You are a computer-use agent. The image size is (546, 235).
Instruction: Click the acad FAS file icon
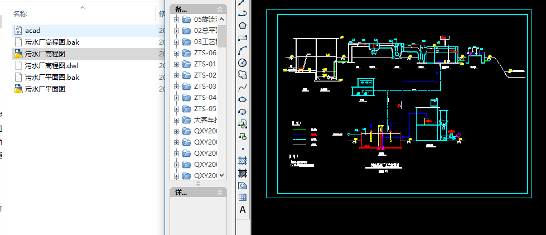click(x=18, y=30)
